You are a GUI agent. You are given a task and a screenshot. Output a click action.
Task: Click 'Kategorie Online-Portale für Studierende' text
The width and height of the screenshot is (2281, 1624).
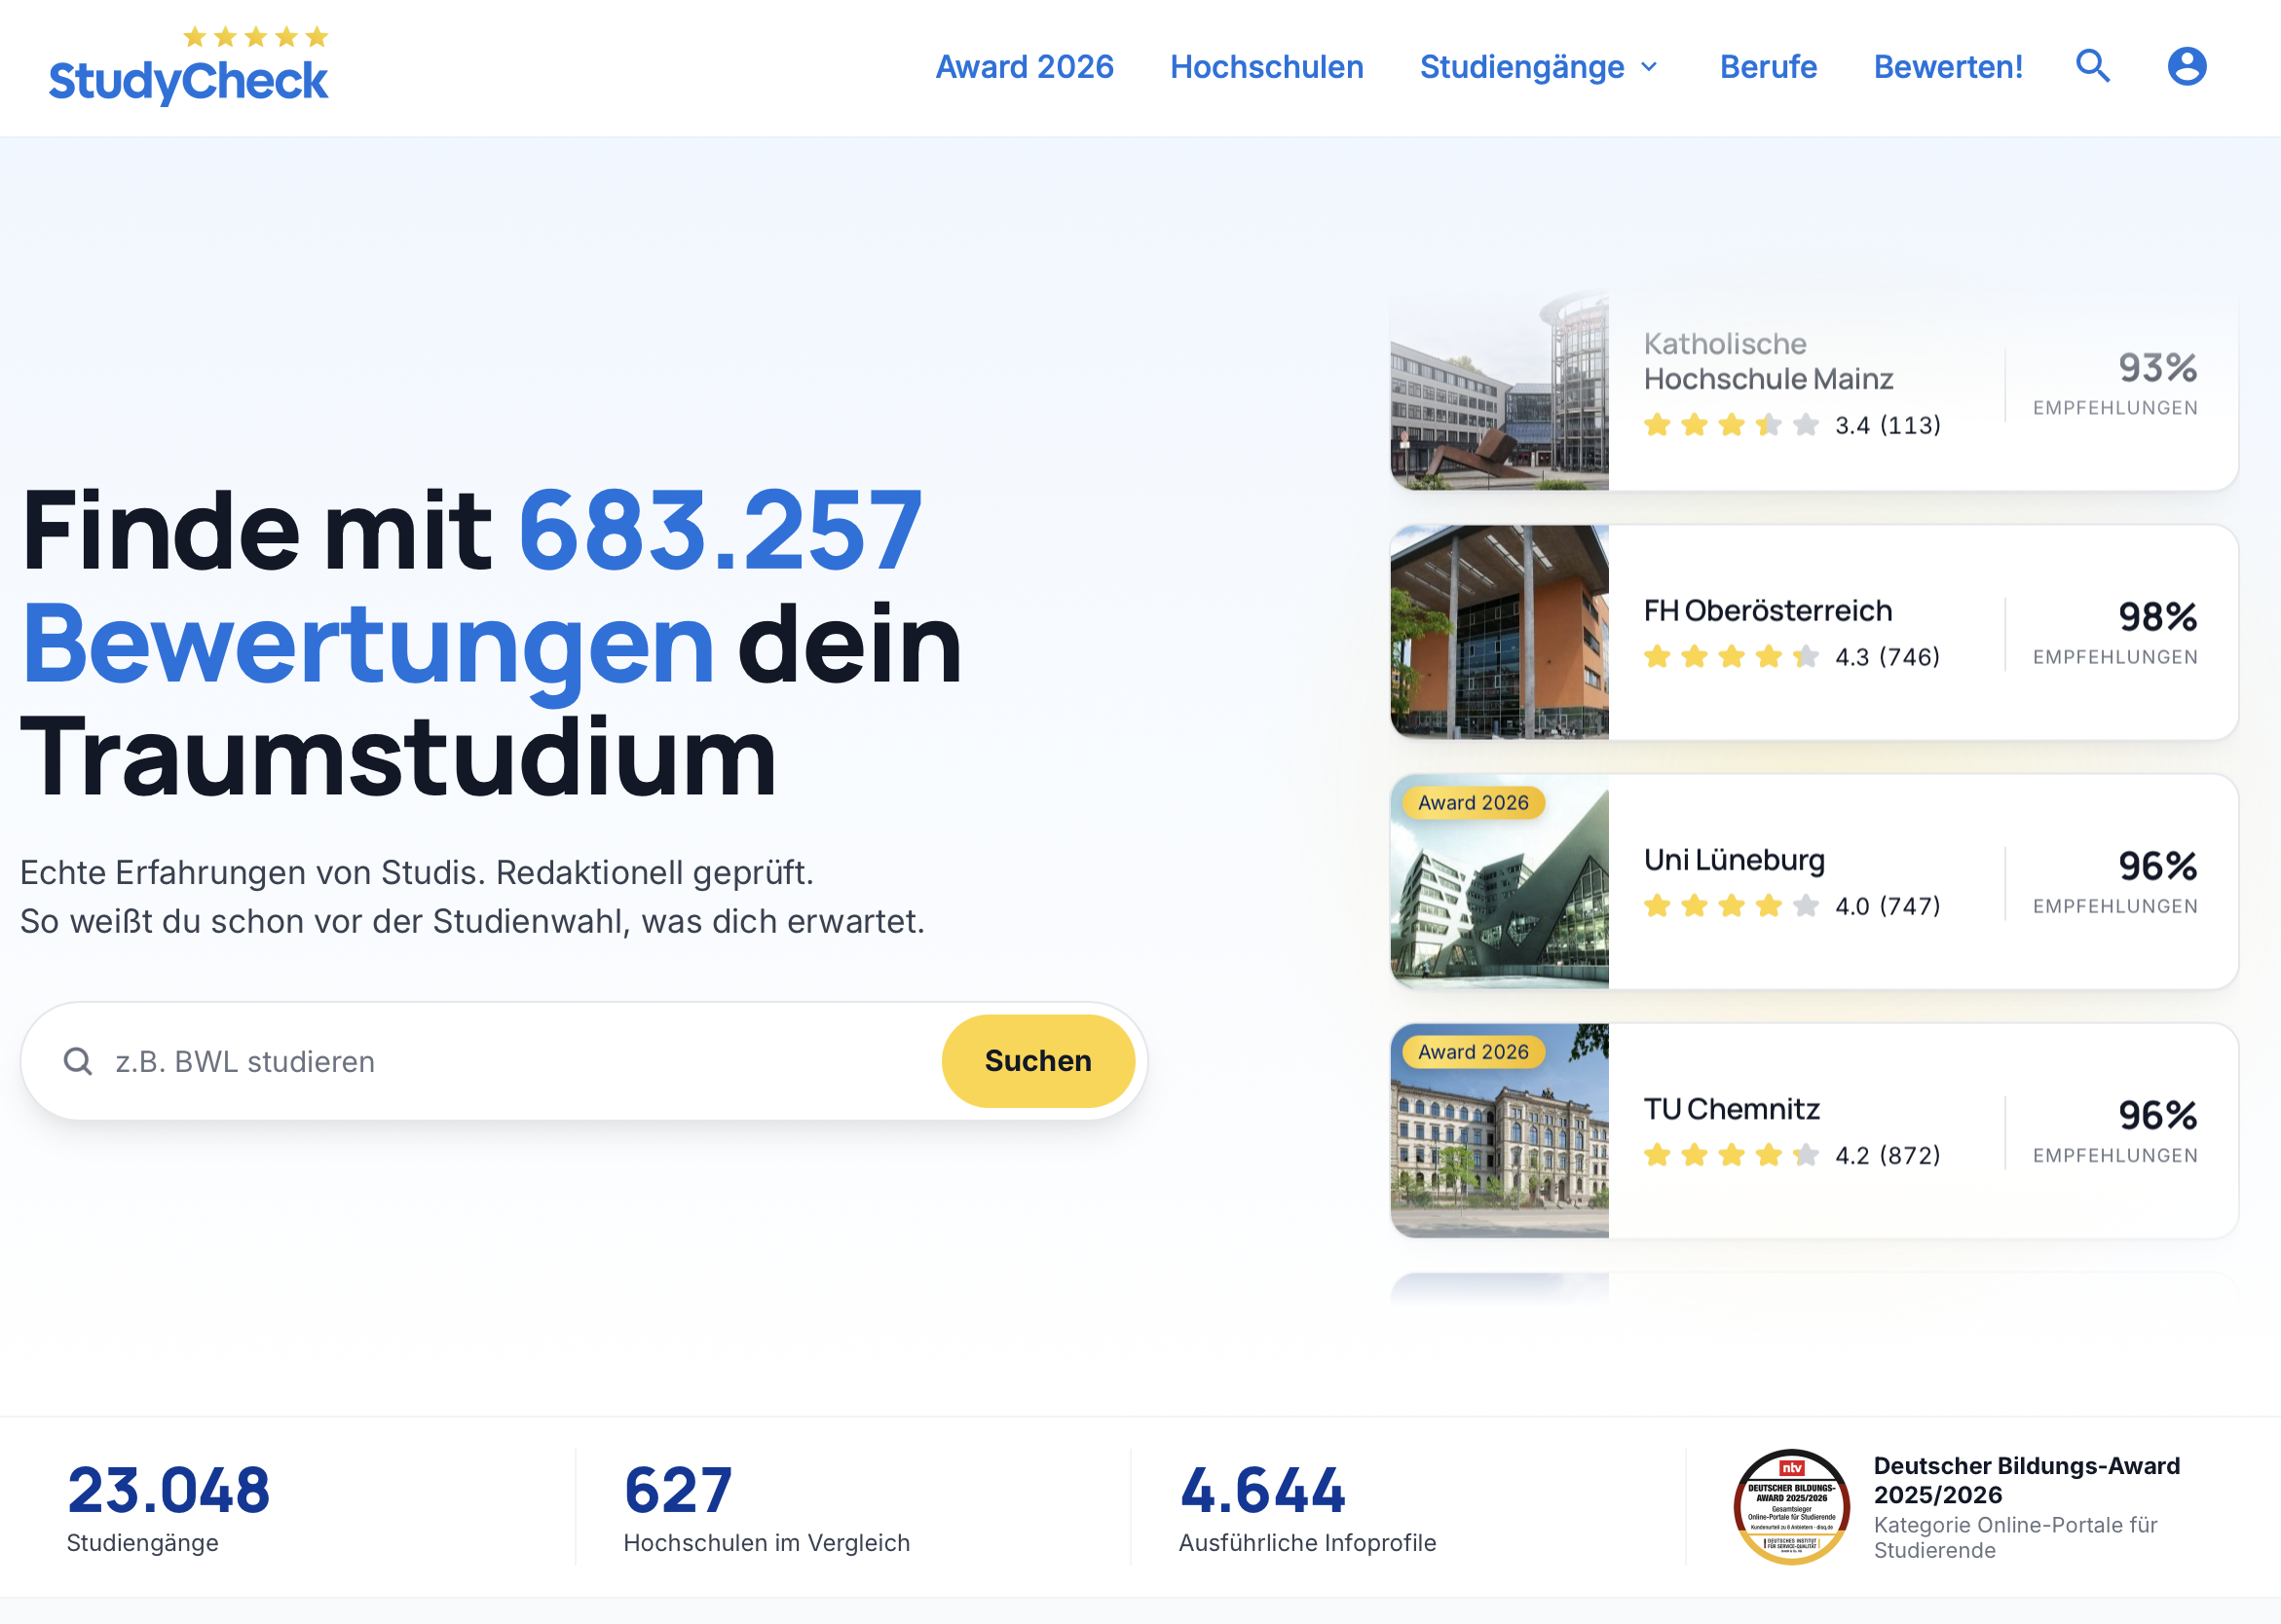[x=2015, y=1537]
